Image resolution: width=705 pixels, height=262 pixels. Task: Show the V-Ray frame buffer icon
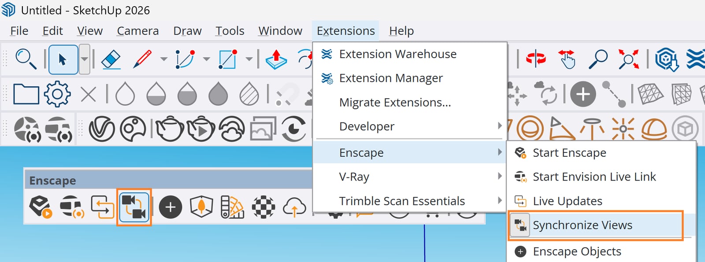point(263,129)
